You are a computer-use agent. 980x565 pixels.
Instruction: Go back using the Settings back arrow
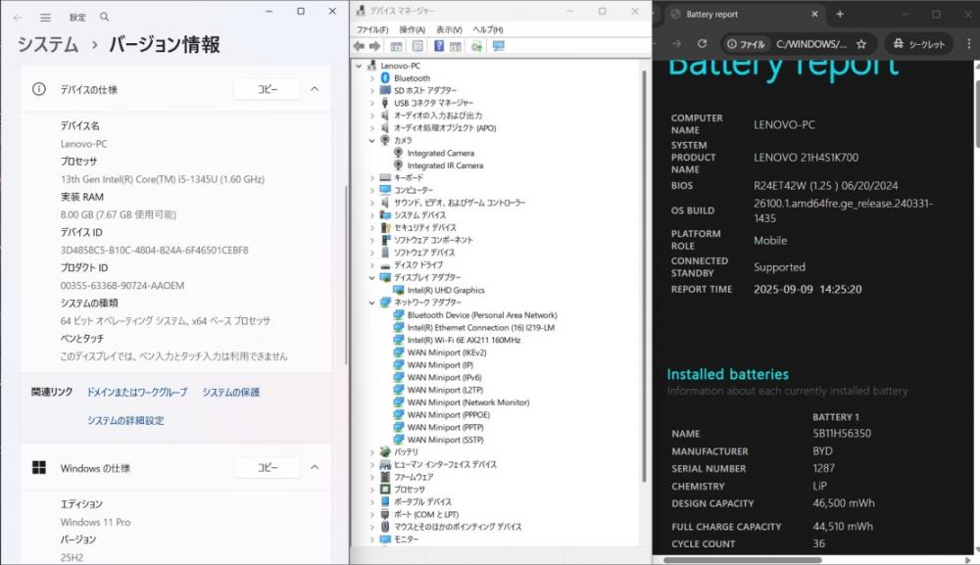coord(18,18)
